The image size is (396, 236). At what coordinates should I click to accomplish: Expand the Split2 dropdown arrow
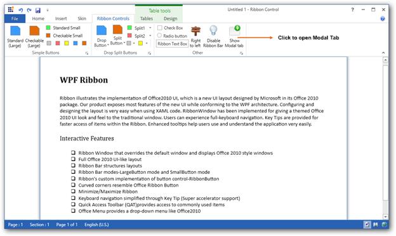click(x=150, y=36)
